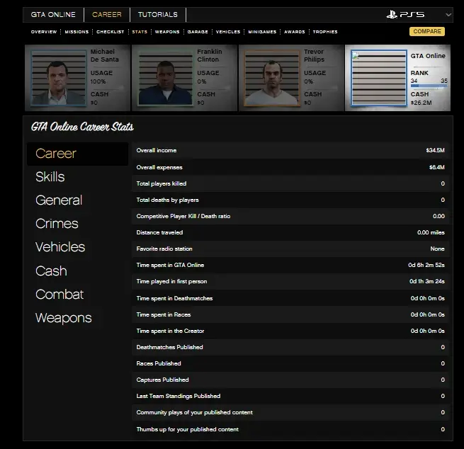
Task: Click the GTA Online character image placeholder
Action: pos(379,79)
